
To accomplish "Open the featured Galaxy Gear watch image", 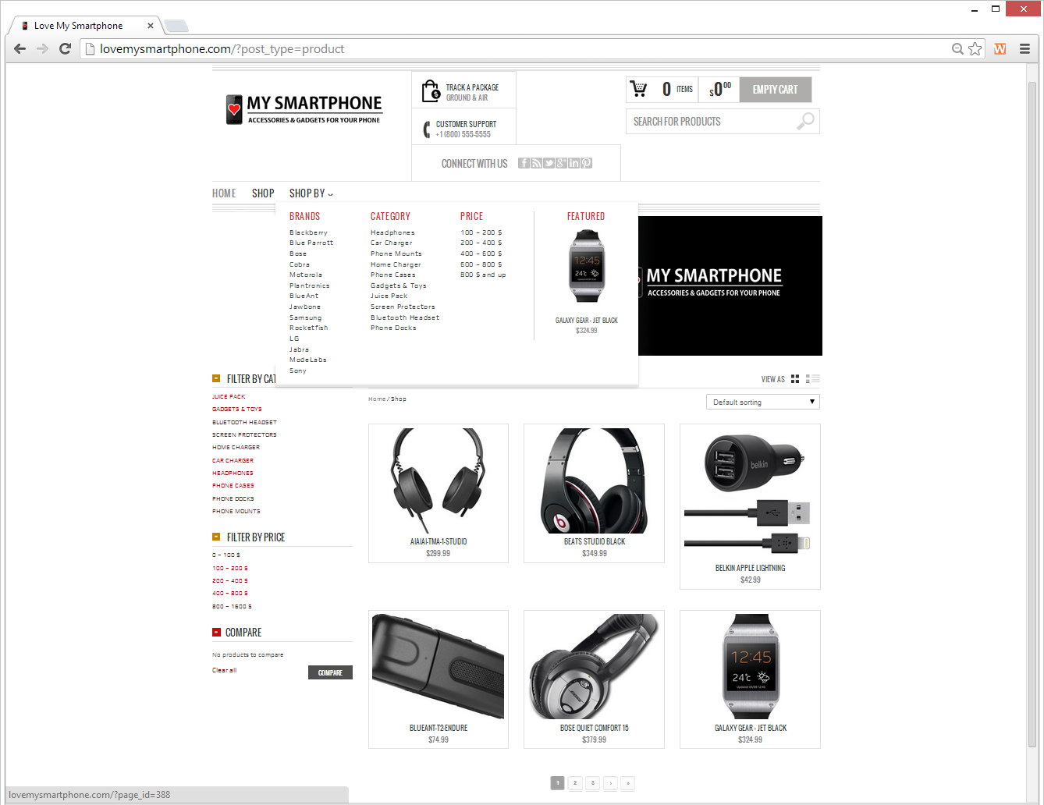I will tap(587, 267).
